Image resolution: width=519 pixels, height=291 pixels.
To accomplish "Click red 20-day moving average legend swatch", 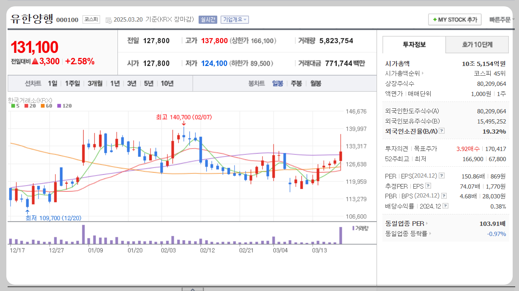I will click(26, 106).
